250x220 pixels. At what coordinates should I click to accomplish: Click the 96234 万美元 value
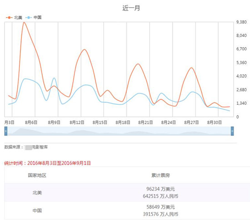point(160,189)
